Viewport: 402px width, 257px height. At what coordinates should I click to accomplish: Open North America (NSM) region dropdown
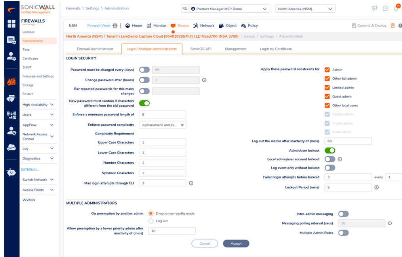[x=305, y=9]
